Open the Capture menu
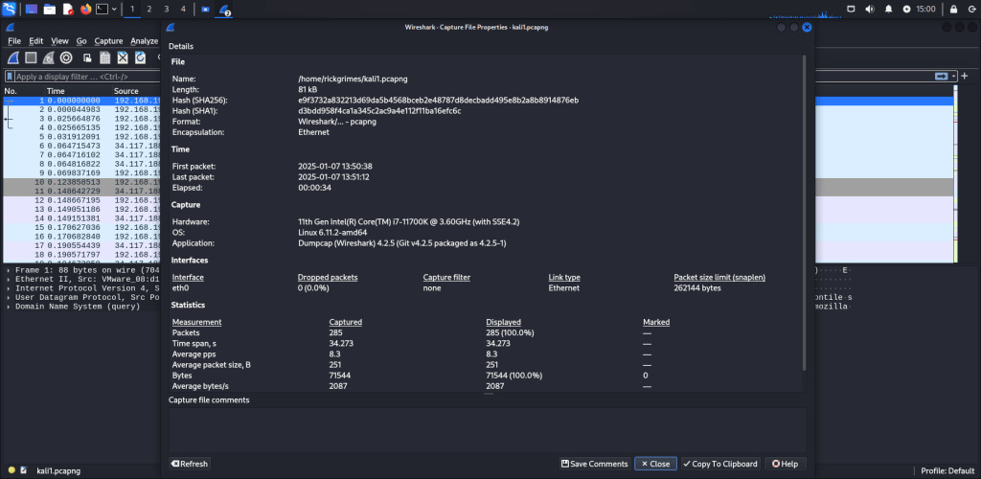Viewport: 981px width, 479px height. (x=108, y=41)
